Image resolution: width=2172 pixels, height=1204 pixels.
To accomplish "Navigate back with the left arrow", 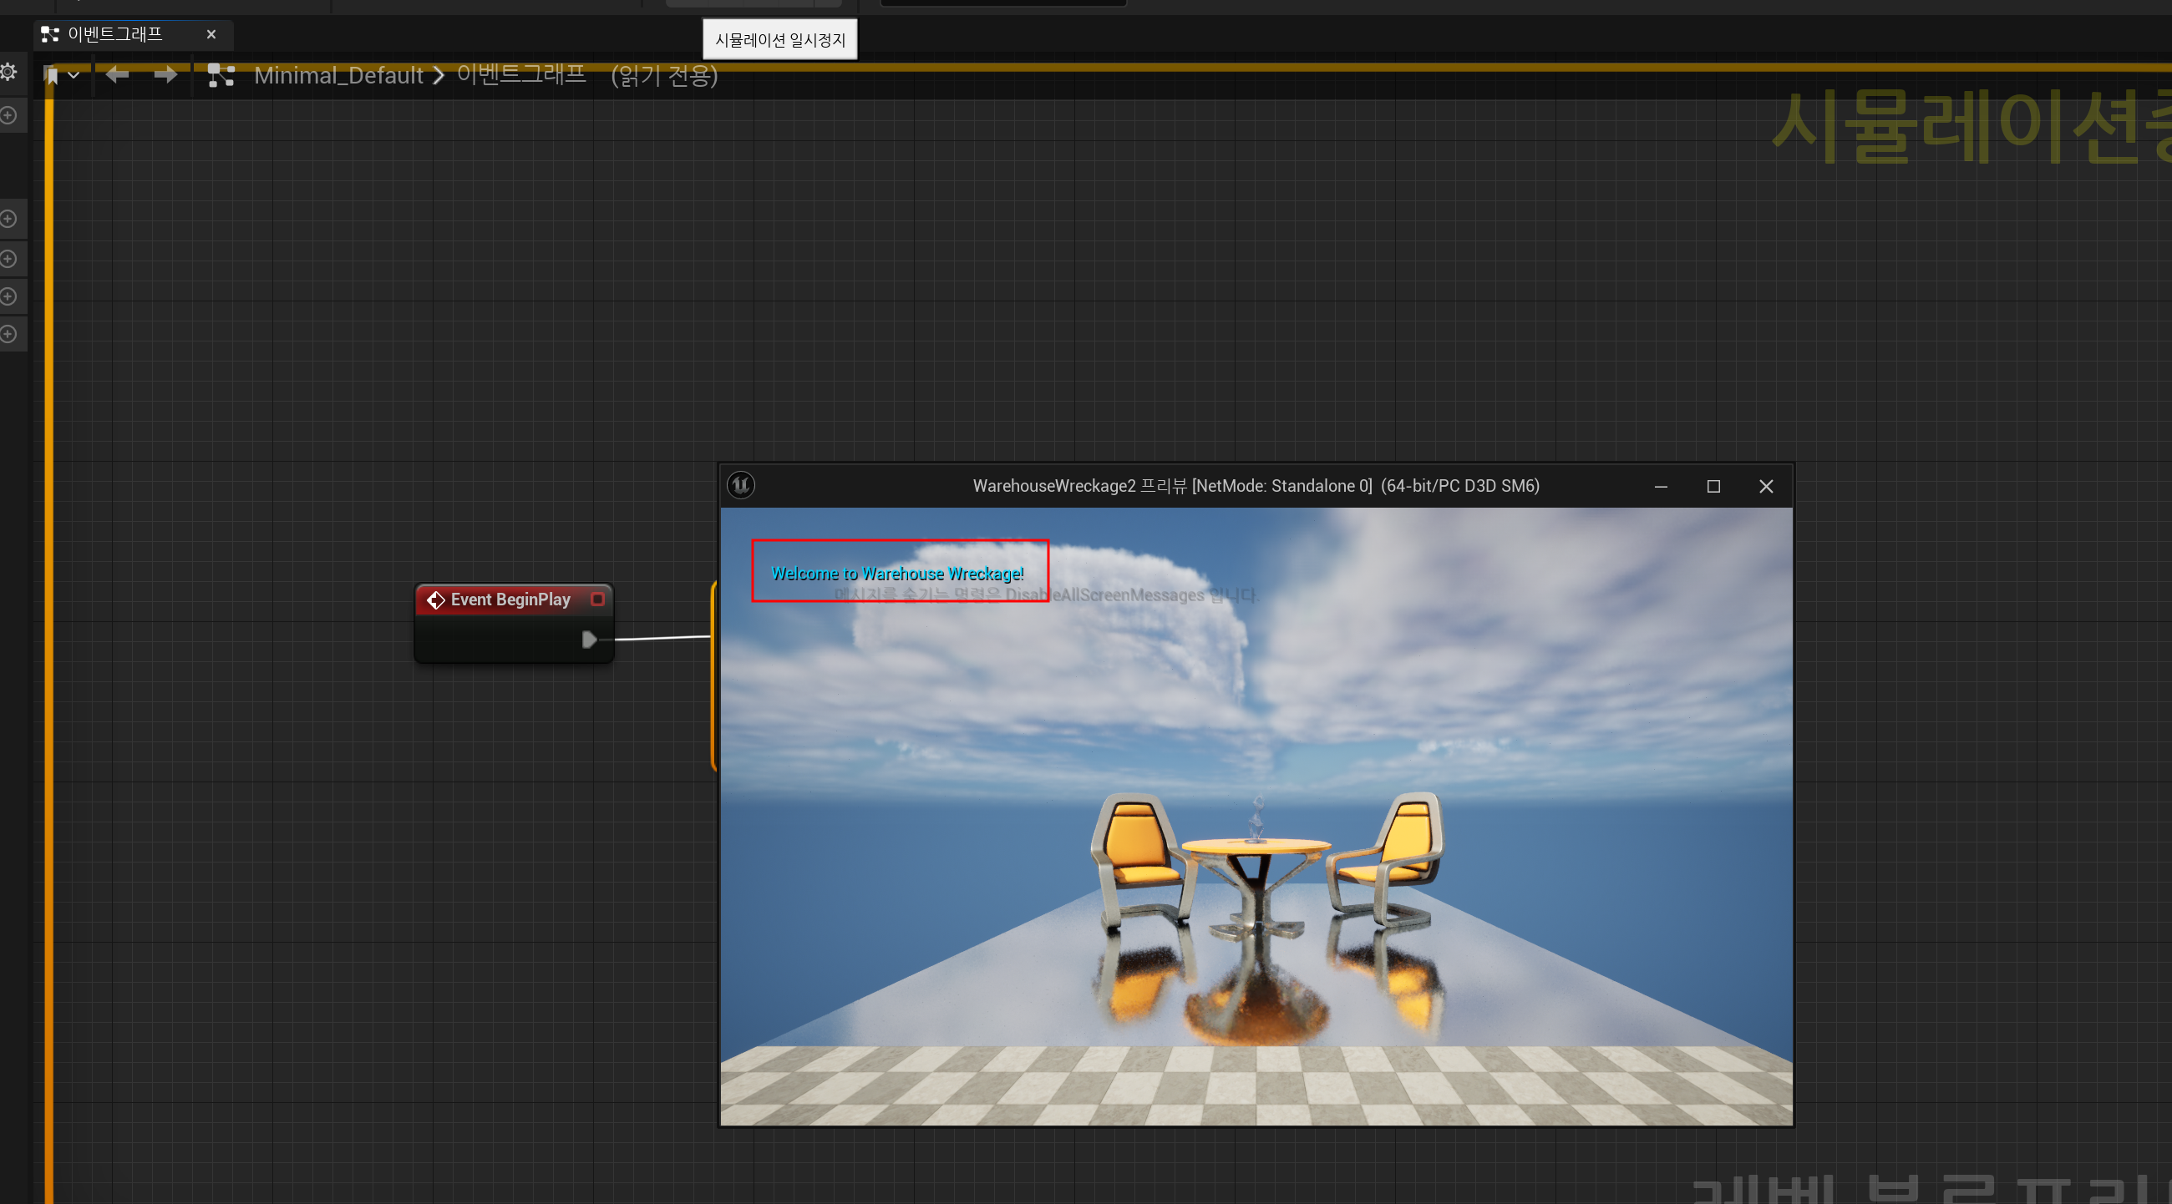I will [117, 75].
